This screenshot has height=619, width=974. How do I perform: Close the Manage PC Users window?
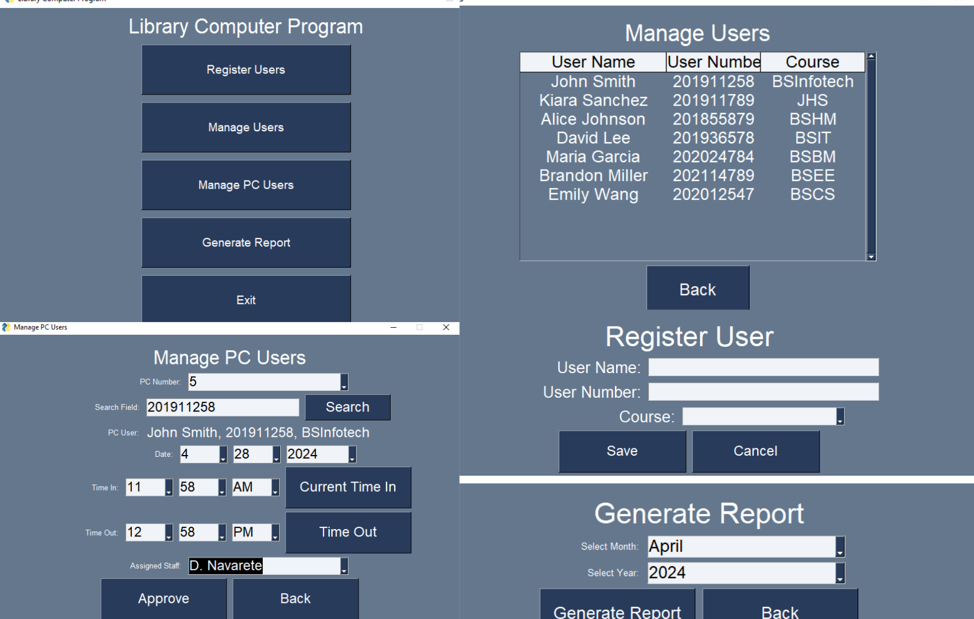446,327
